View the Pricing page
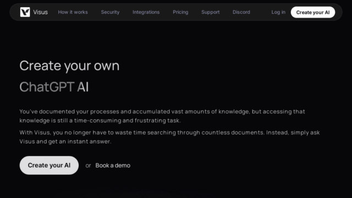 (x=180, y=12)
